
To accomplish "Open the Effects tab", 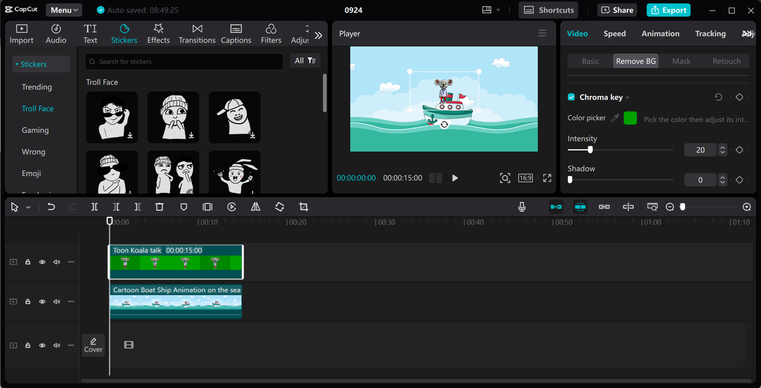I will point(158,34).
